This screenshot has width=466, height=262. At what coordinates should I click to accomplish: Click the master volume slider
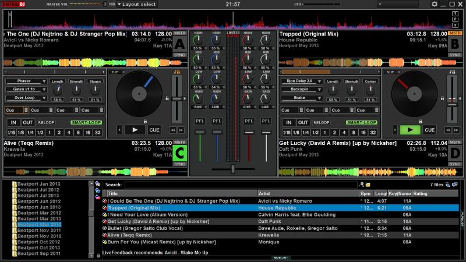(x=86, y=4)
